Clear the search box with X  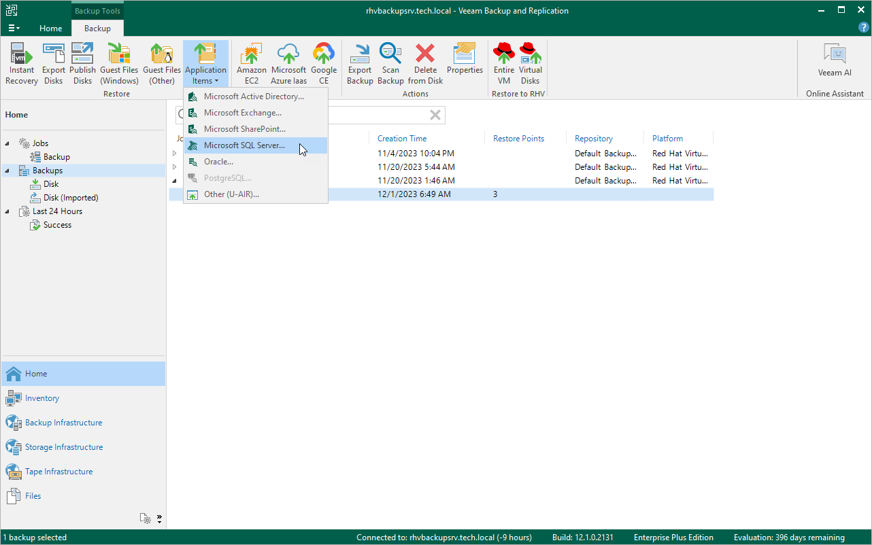tap(435, 115)
